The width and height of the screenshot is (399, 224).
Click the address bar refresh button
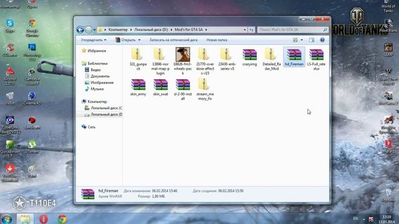(x=251, y=30)
